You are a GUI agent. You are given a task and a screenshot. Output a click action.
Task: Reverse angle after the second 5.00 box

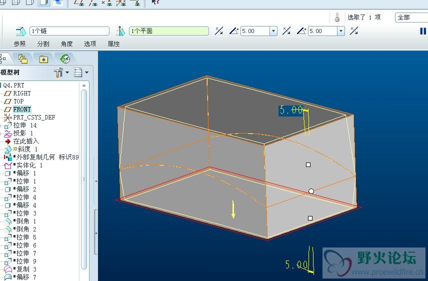tap(354, 31)
